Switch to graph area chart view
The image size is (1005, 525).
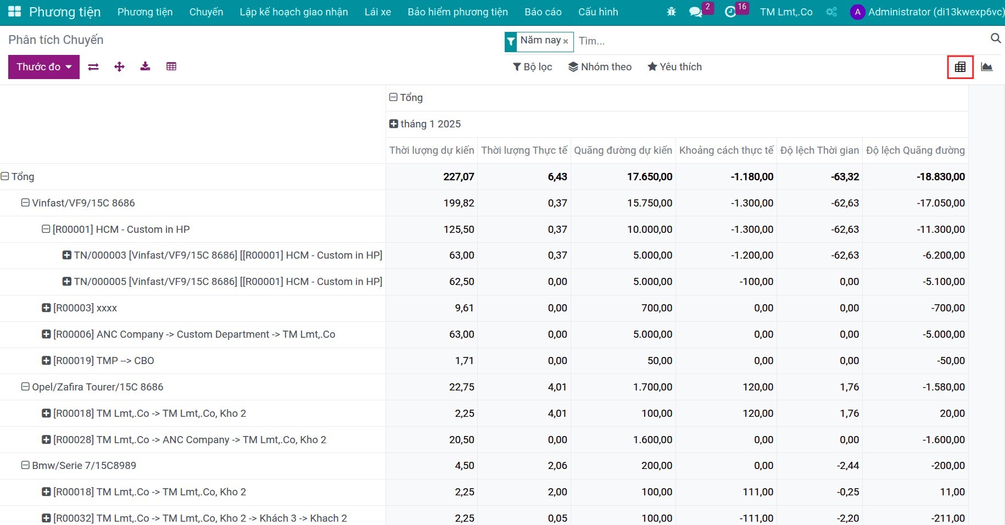(987, 67)
